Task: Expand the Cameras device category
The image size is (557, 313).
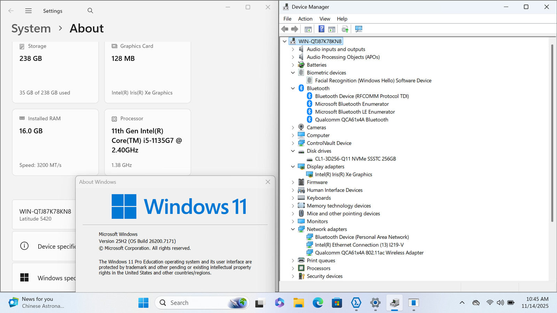Action: point(293,128)
